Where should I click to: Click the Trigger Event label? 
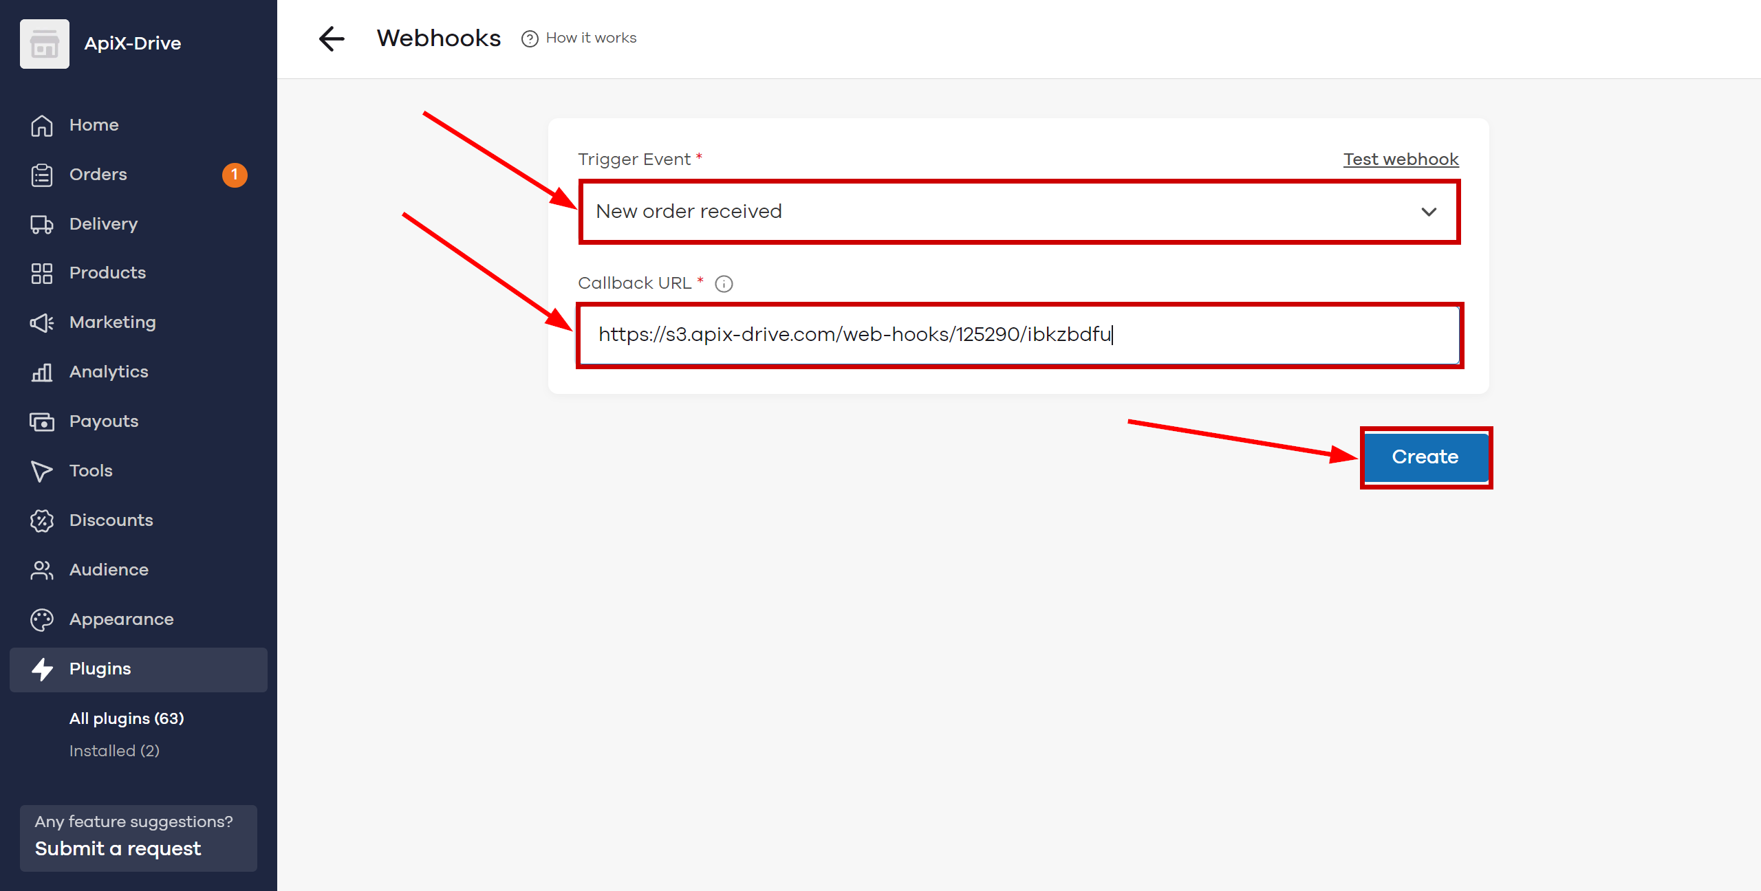coord(634,159)
